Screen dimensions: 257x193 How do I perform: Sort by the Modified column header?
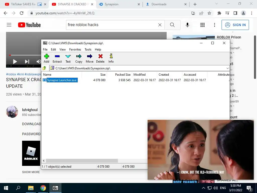coord(144,74)
